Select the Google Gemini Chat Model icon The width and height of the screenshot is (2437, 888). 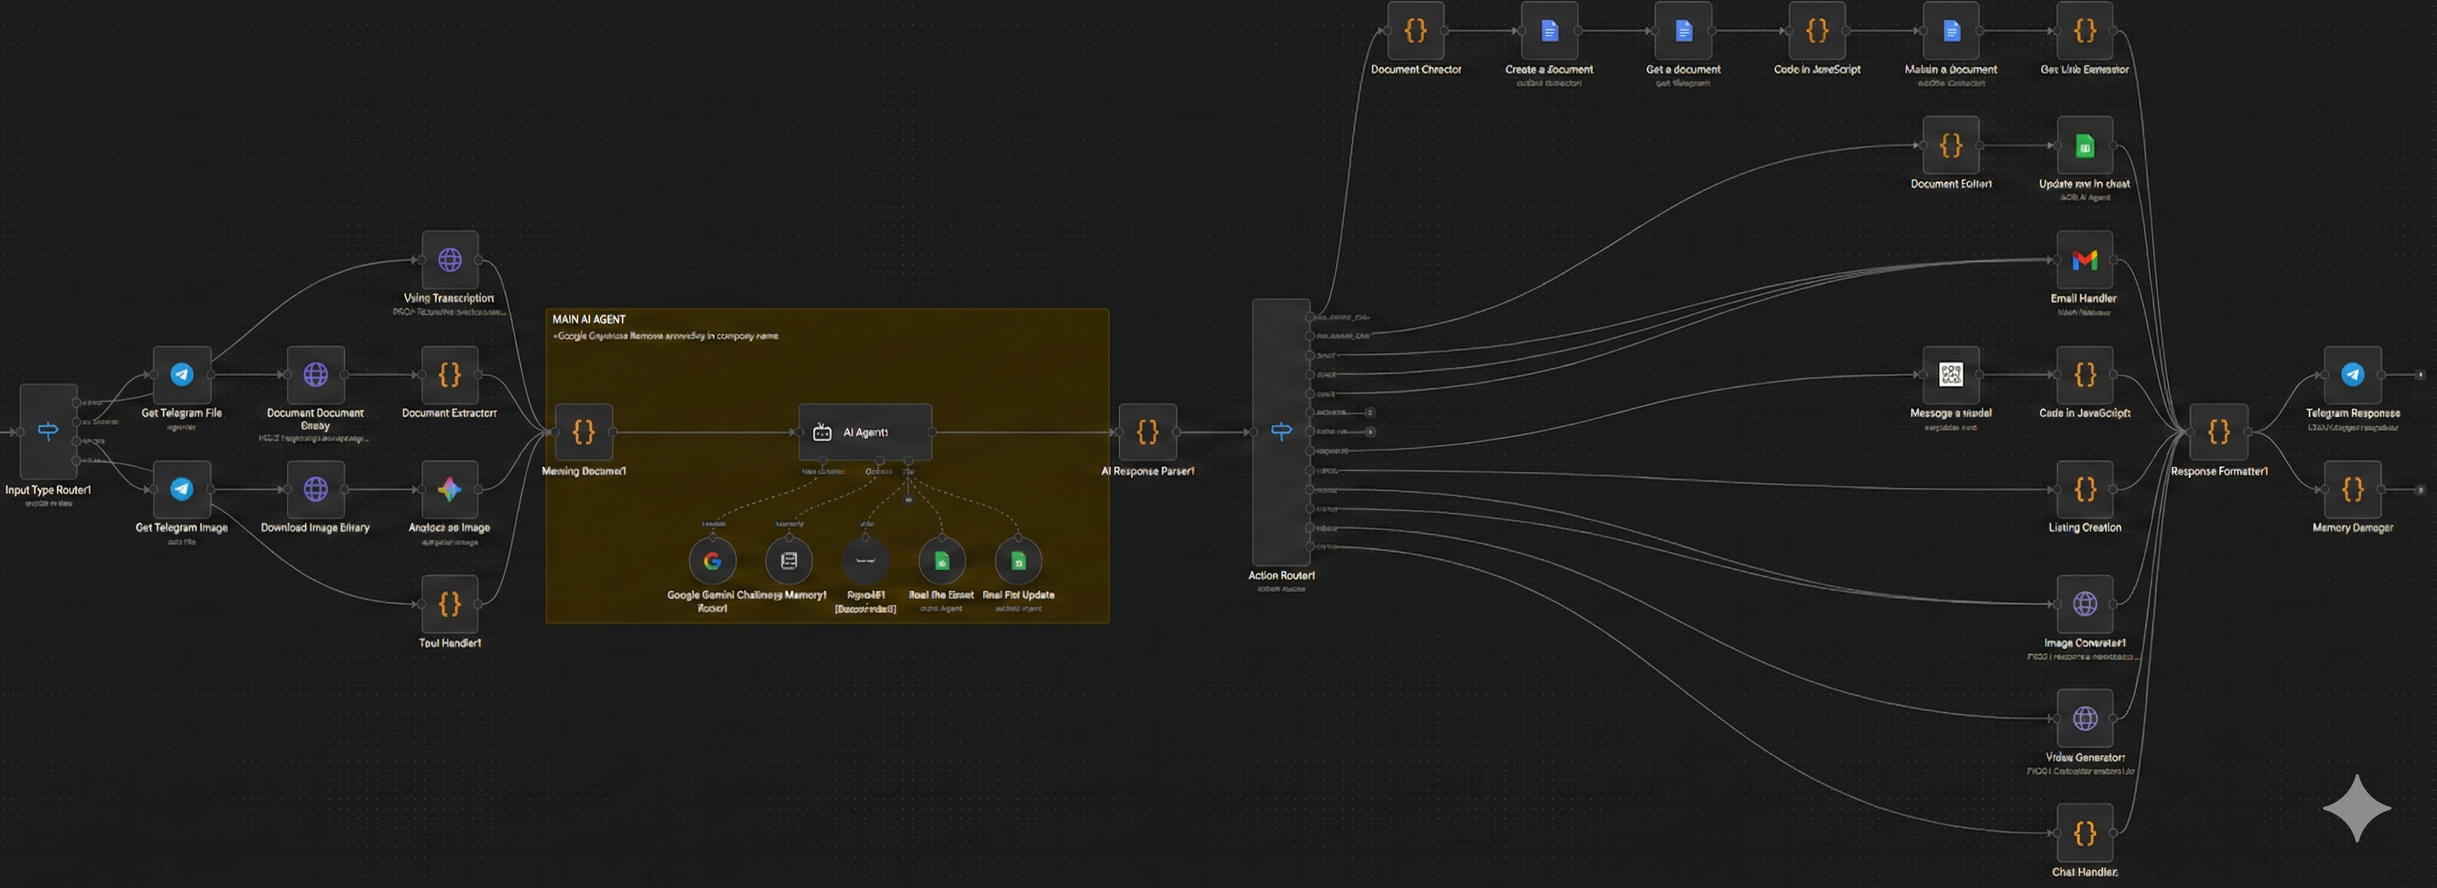[x=712, y=560]
